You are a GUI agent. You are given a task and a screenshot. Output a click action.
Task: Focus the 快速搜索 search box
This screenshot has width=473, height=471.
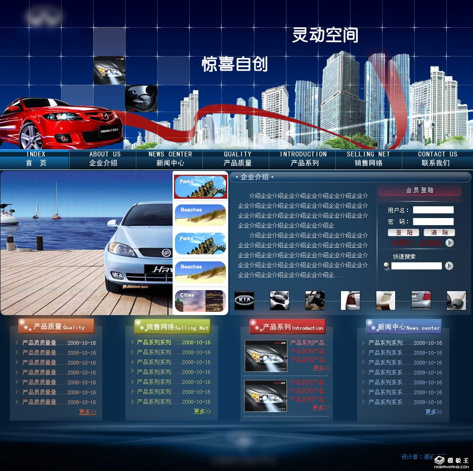point(416,266)
